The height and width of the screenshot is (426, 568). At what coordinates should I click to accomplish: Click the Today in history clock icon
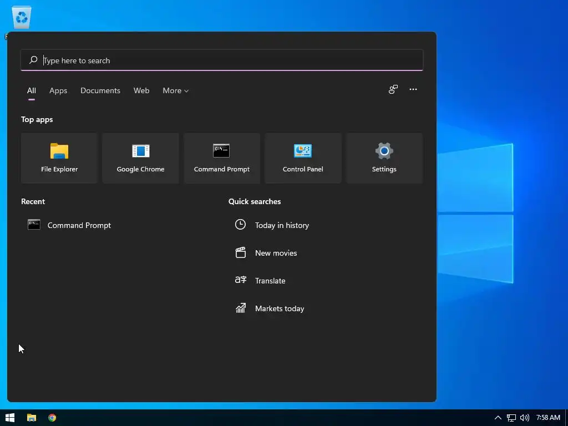(x=240, y=225)
